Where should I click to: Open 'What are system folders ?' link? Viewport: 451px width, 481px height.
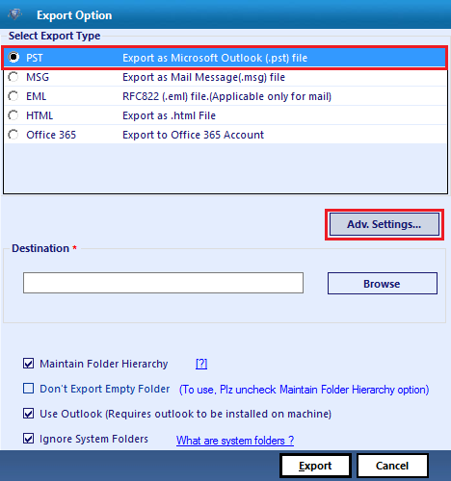coord(235,441)
